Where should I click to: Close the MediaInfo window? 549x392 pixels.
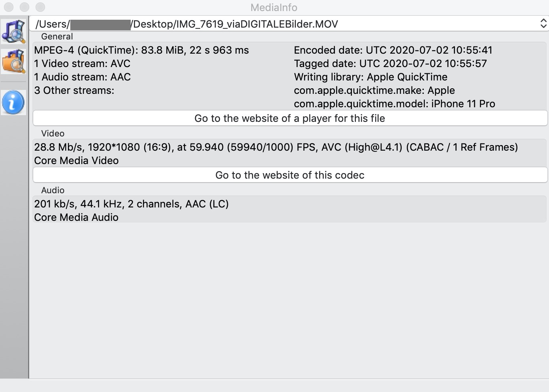[x=8, y=7]
